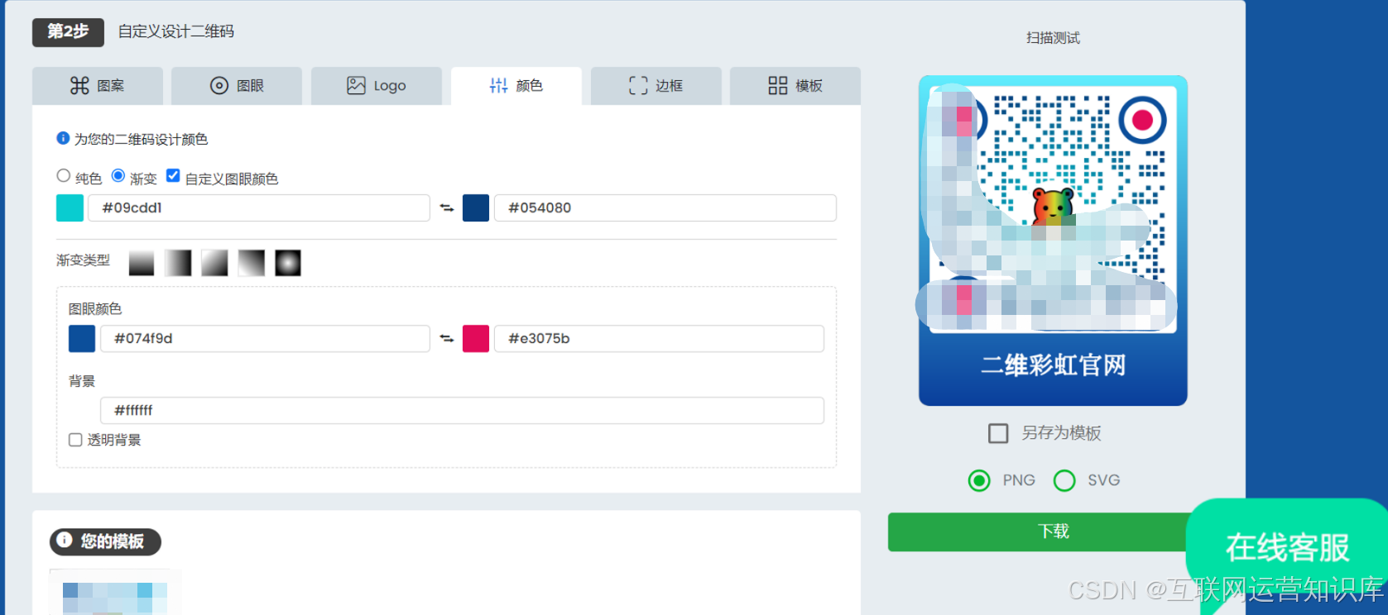Choose the third diagonal gradient type
The height and width of the screenshot is (615, 1388).
(x=214, y=263)
